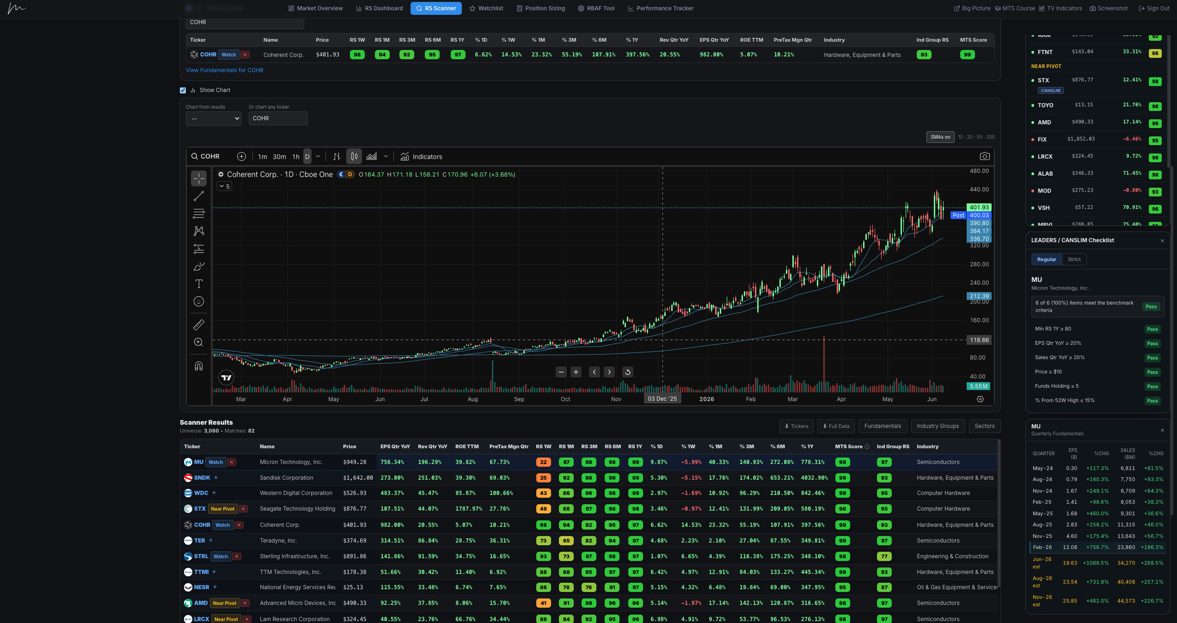Expand the timeframe interval dropdown arrow
Image resolution: width=1177 pixels, height=623 pixels.
pos(318,157)
